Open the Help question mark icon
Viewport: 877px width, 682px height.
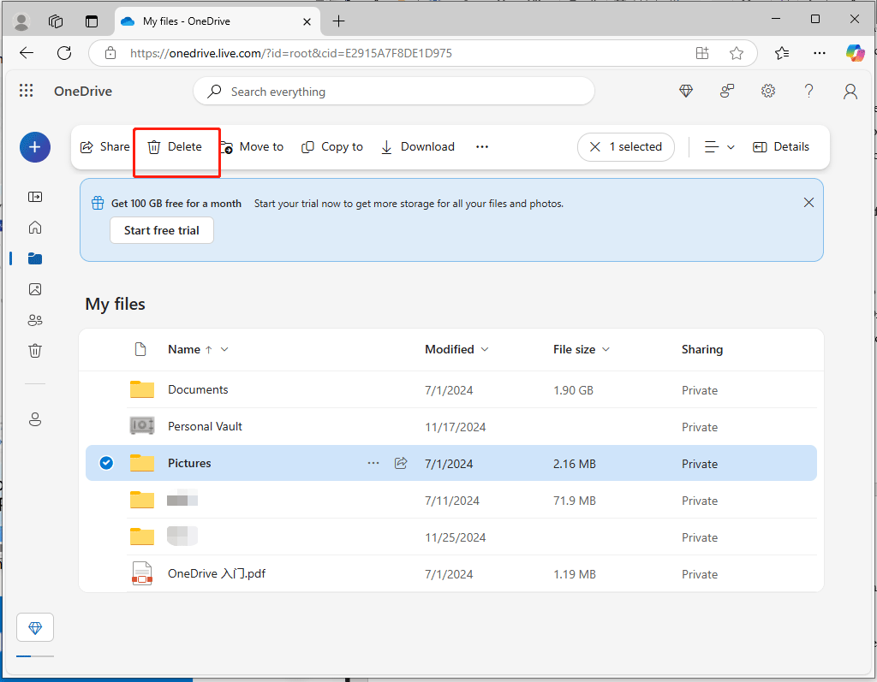(808, 91)
